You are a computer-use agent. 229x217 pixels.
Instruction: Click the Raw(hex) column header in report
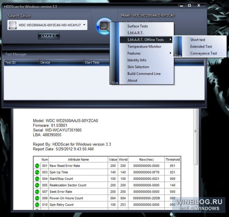(x=146, y=159)
